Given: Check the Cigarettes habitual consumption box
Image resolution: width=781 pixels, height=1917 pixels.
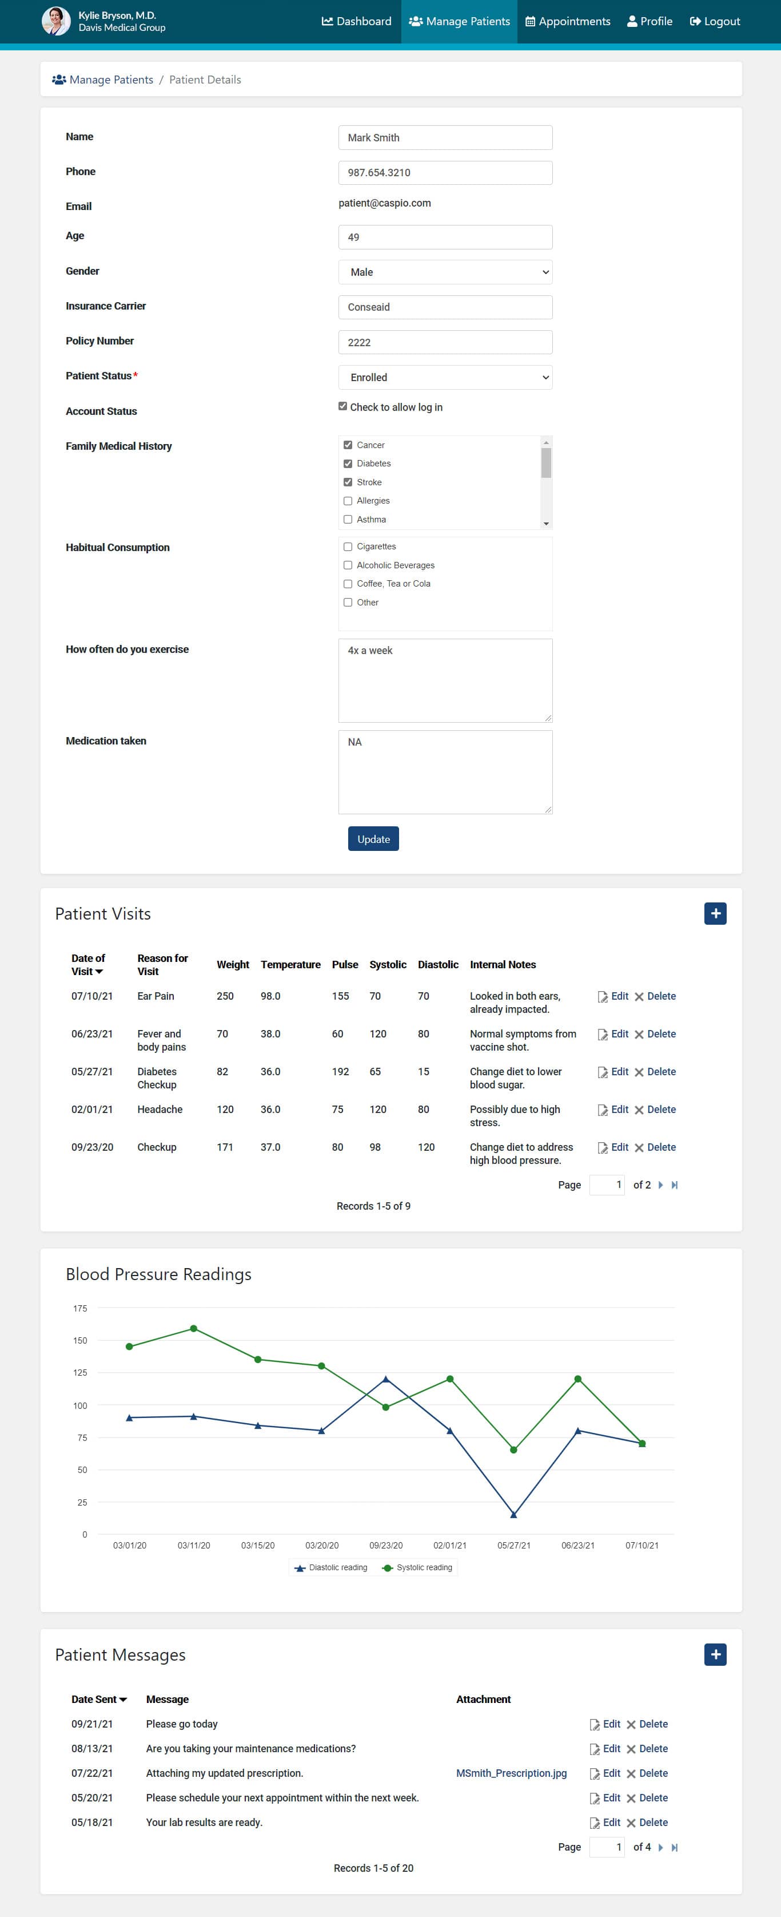Looking at the screenshot, I should tap(348, 546).
